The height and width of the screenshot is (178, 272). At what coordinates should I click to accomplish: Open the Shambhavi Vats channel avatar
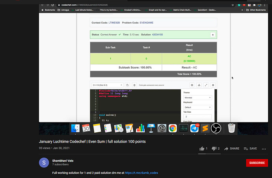pyautogui.click(x=44, y=163)
